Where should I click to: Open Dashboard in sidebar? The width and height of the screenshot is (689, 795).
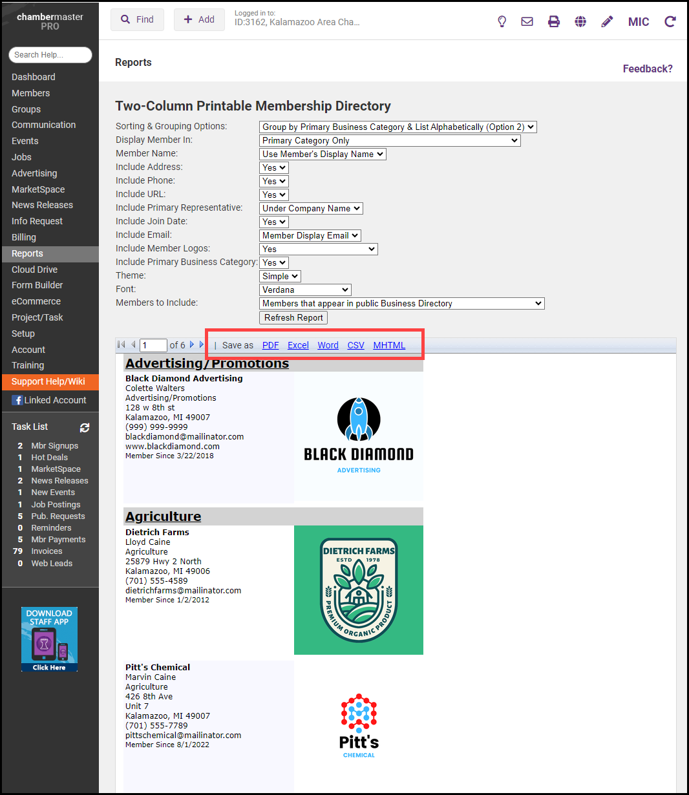tap(34, 77)
